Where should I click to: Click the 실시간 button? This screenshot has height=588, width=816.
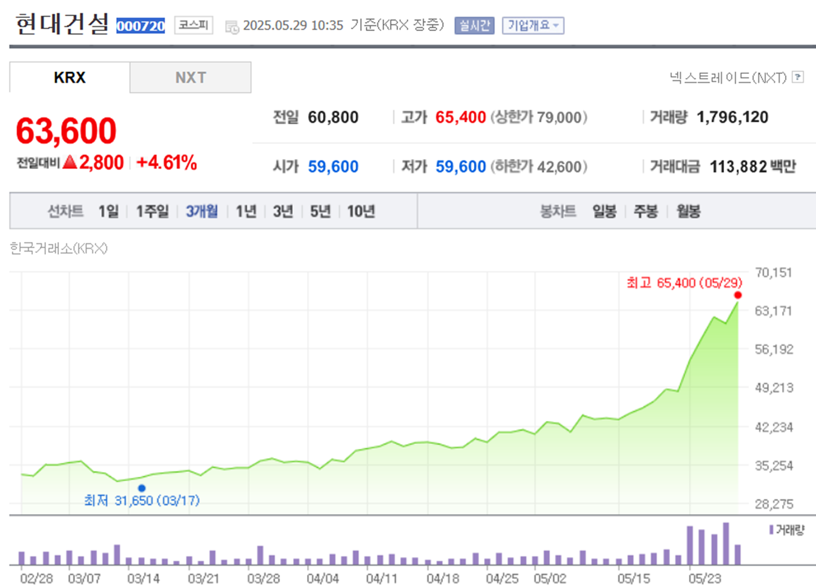tap(474, 26)
